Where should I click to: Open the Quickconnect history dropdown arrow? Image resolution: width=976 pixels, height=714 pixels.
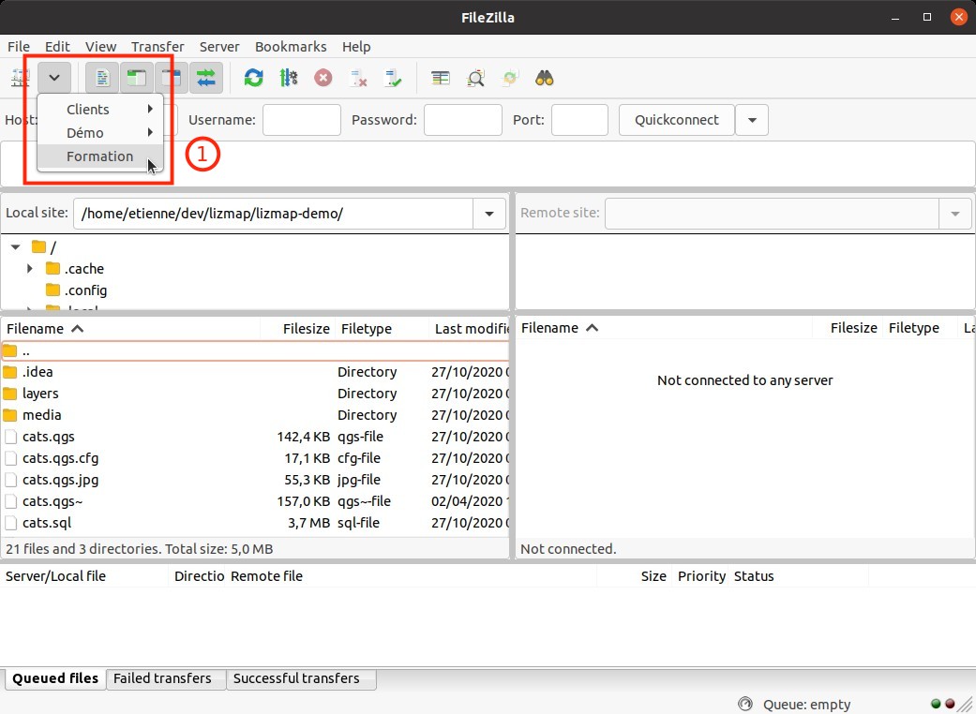point(752,120)
